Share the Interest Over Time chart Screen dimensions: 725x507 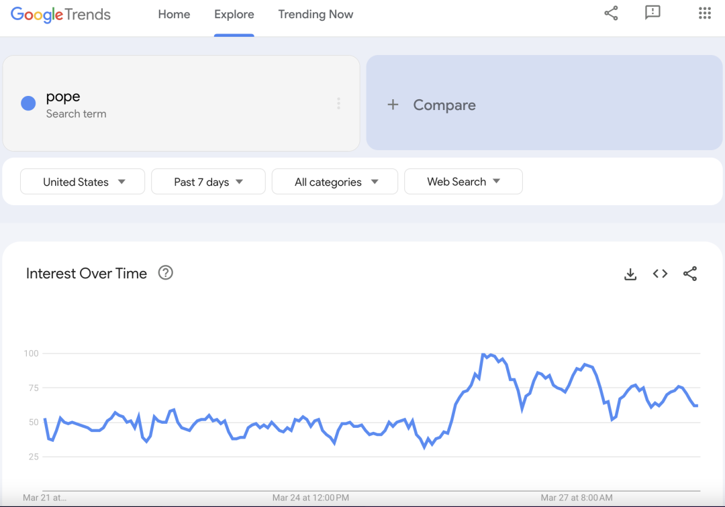pyautogui.click(x=689, y=274)
